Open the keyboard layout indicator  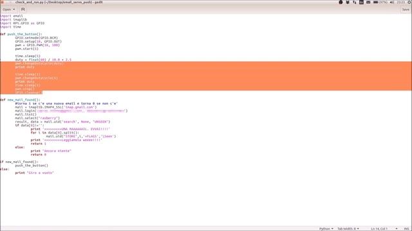[x=361, y=2]
